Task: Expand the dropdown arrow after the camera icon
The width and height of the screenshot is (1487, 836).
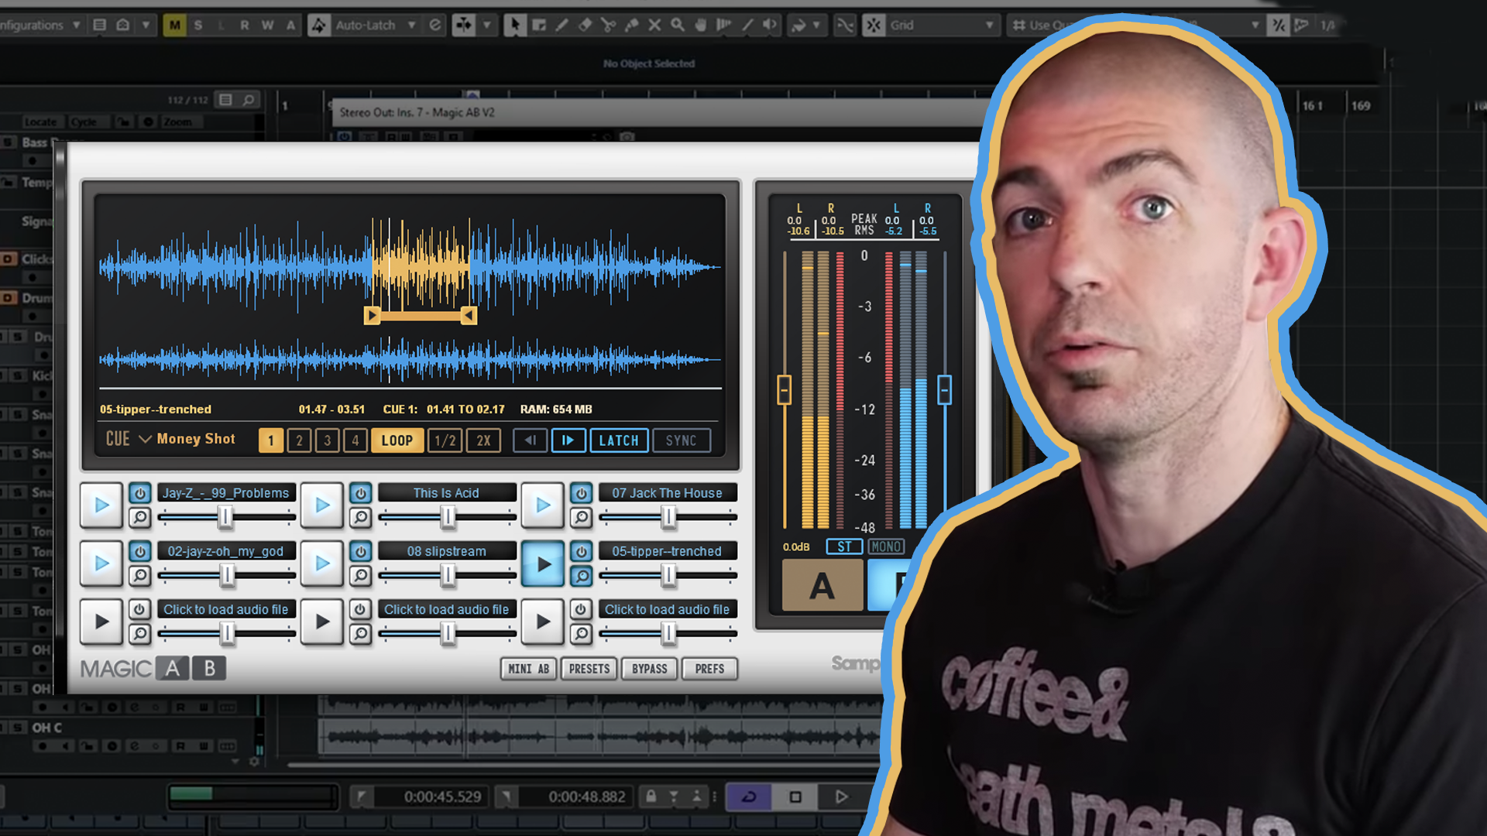Action: (x=146, y=25)
